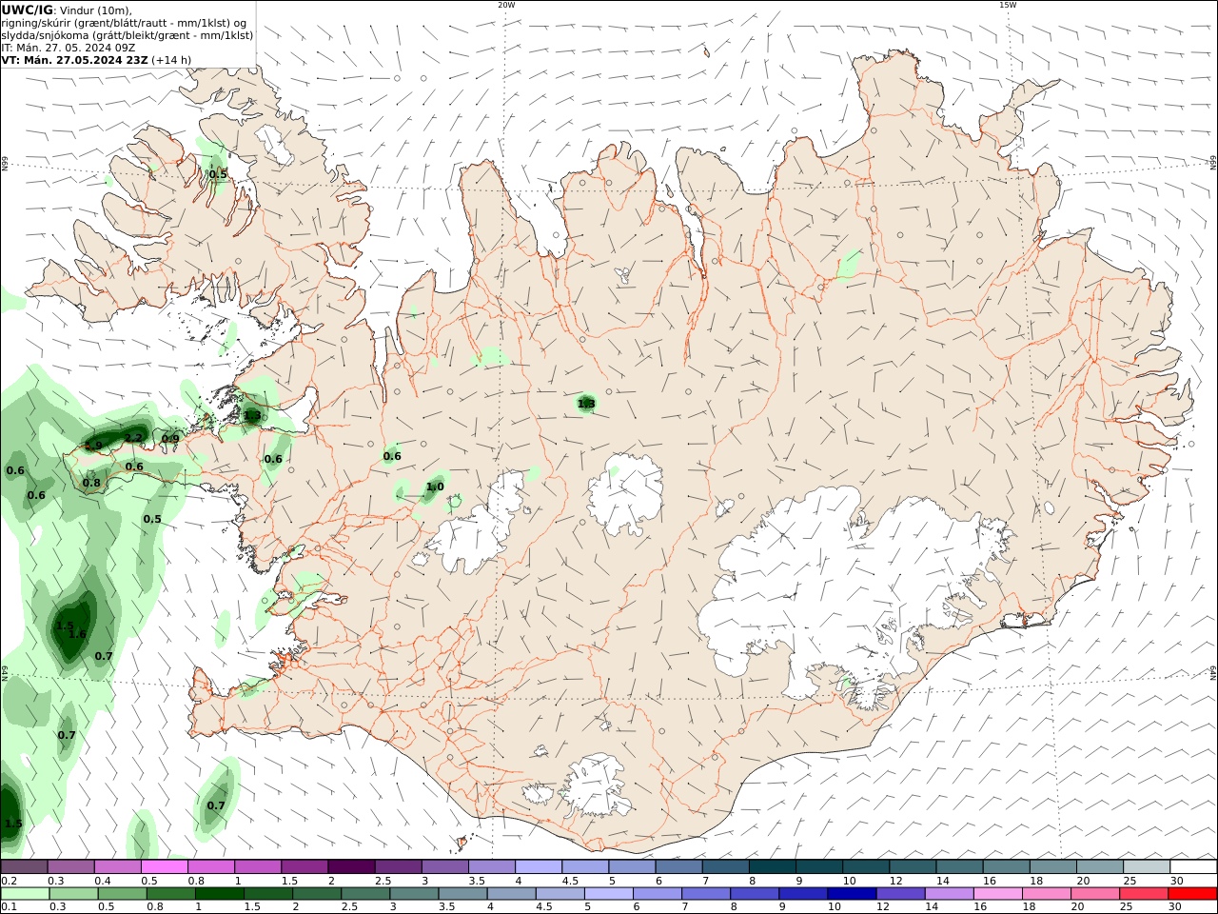
Task: Click the slydda/snjókoma legend description line
Action: point(128,35)
